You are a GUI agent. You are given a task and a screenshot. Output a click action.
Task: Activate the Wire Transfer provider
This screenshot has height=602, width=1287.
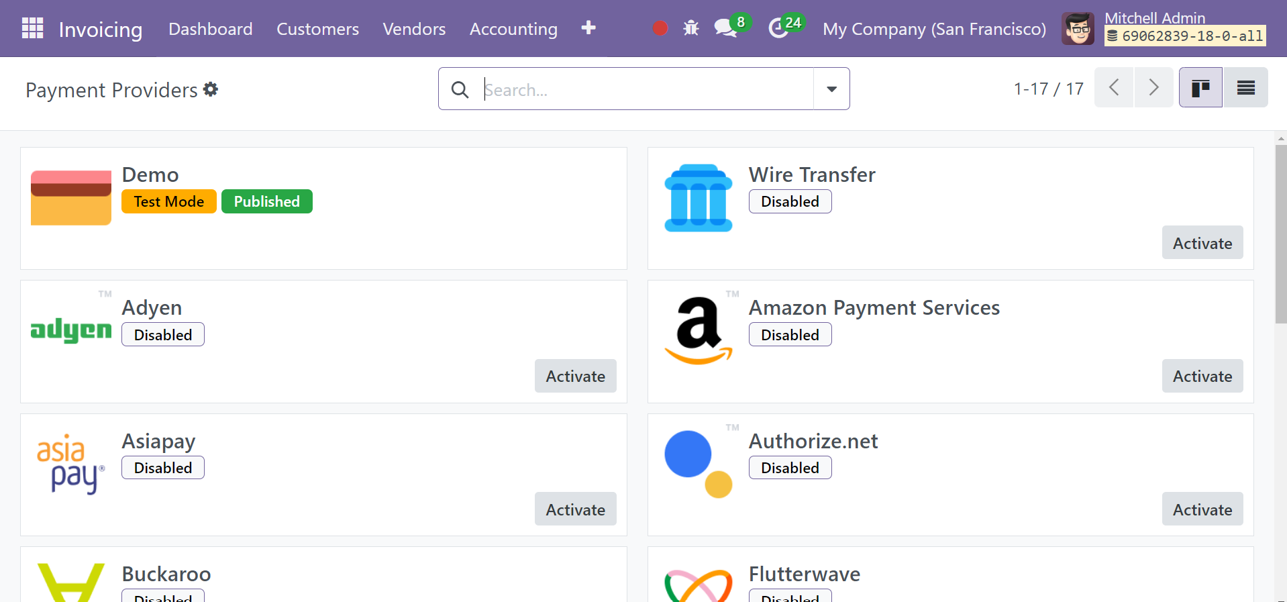[1202, 243]
